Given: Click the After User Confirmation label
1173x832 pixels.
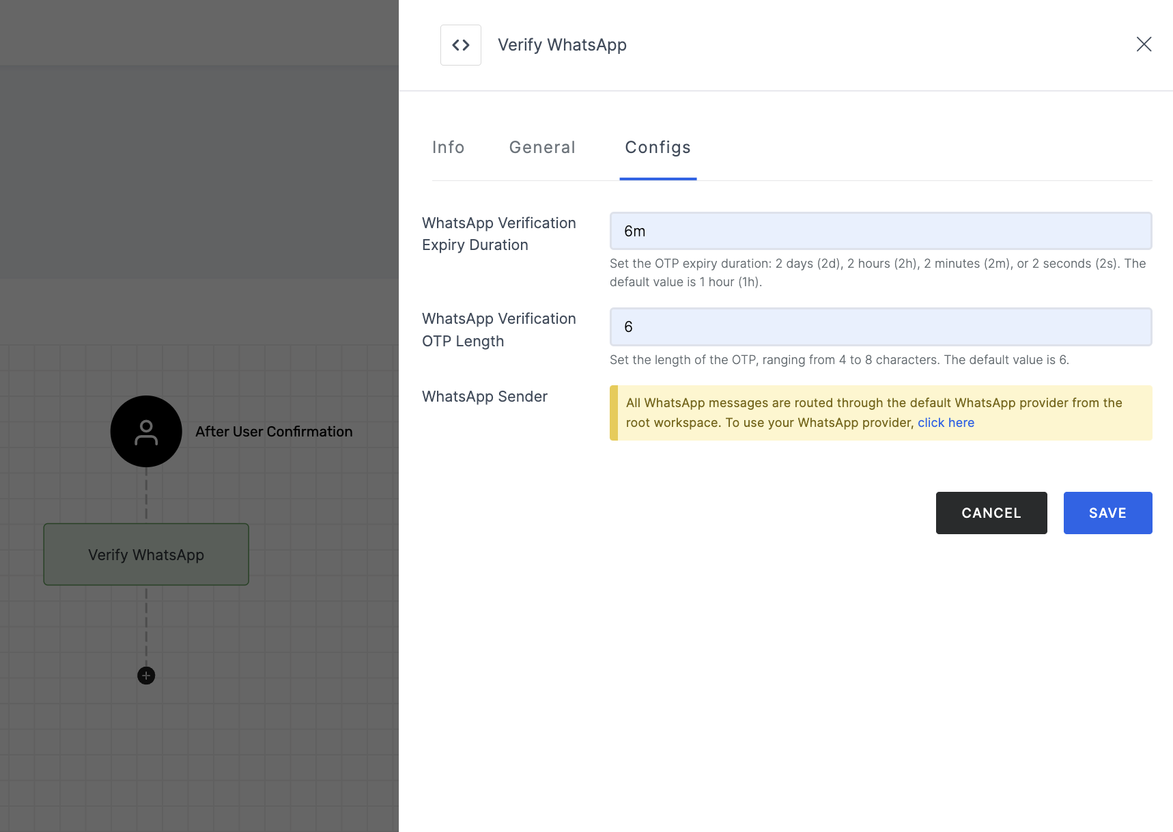Looking at the screenshot, I should 274,432.
